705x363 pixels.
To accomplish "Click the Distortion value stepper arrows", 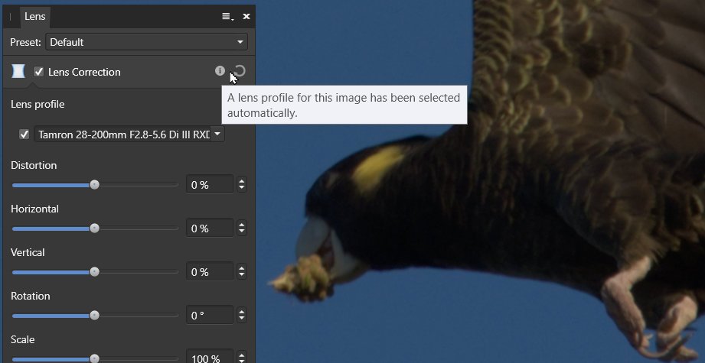I will [242, 185].
